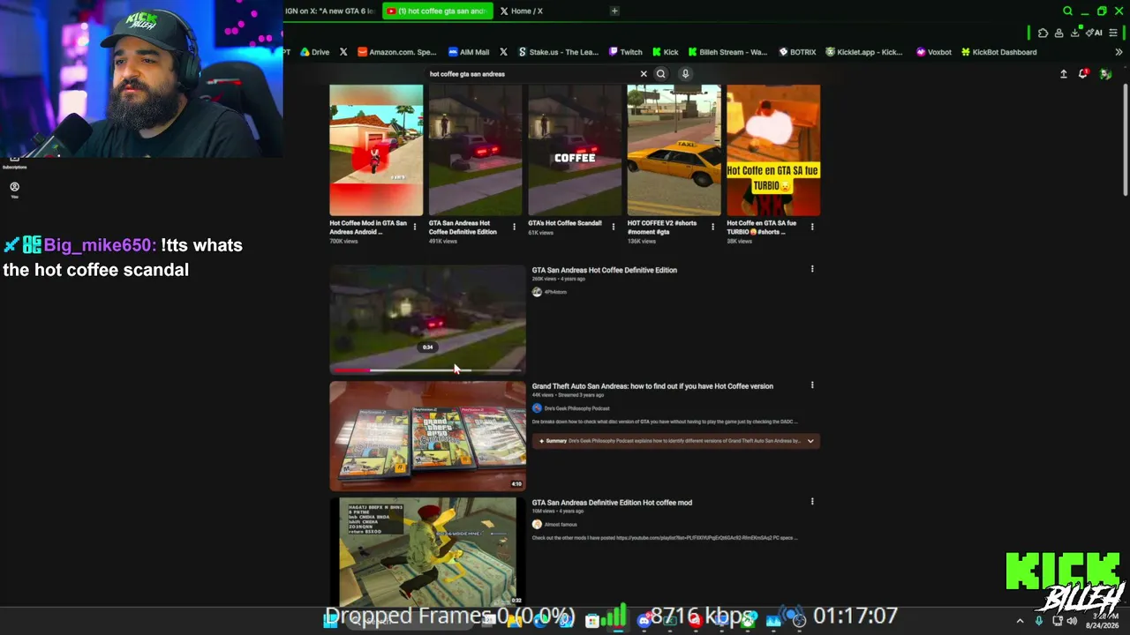Open a new browser tab
This screenshot has height=635, width=1130.
point(614,11)
